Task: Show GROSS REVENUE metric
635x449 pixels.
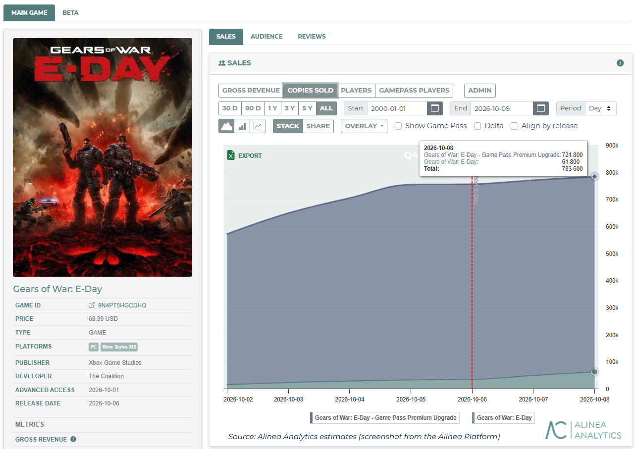Action: [251, 91]
